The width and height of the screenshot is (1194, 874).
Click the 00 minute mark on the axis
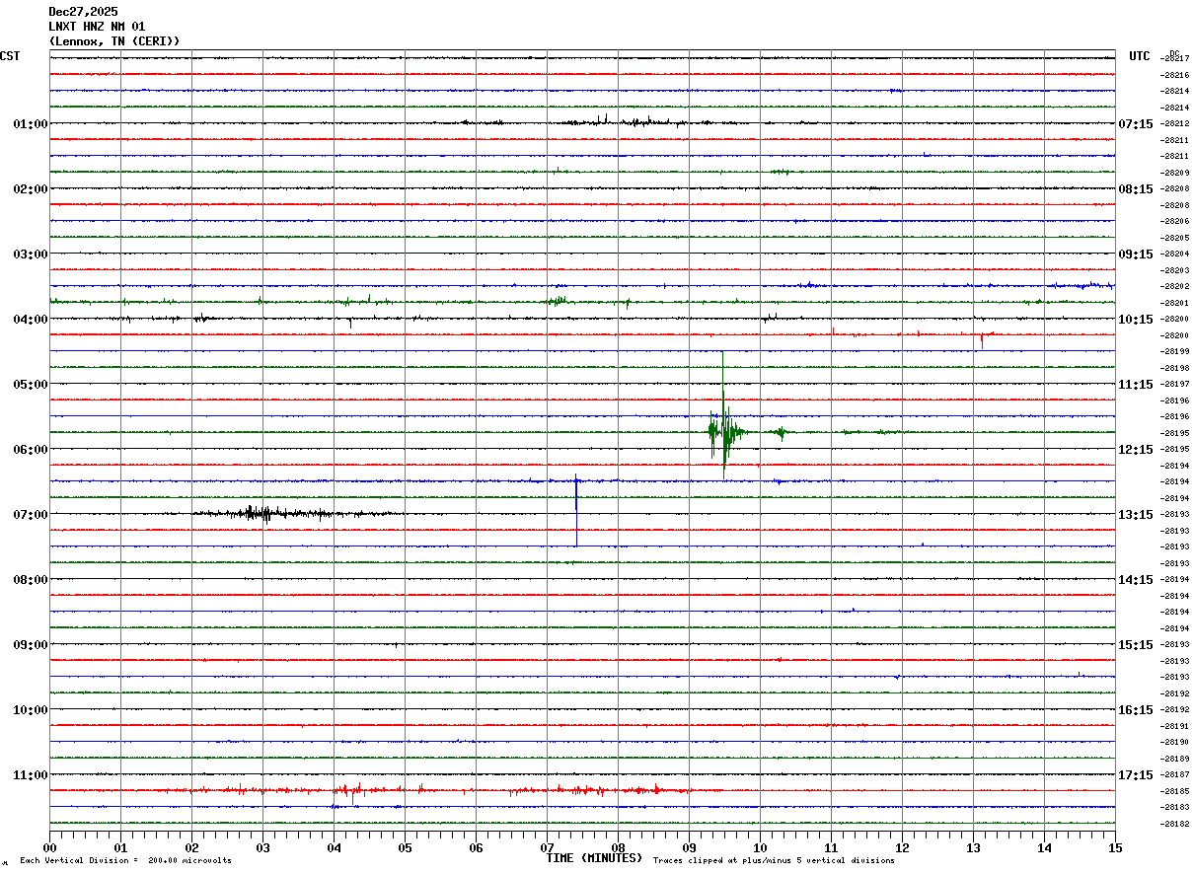pos(50,847)
